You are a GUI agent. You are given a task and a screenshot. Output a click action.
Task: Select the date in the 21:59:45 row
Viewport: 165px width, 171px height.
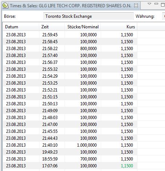(x=16, y=35)
